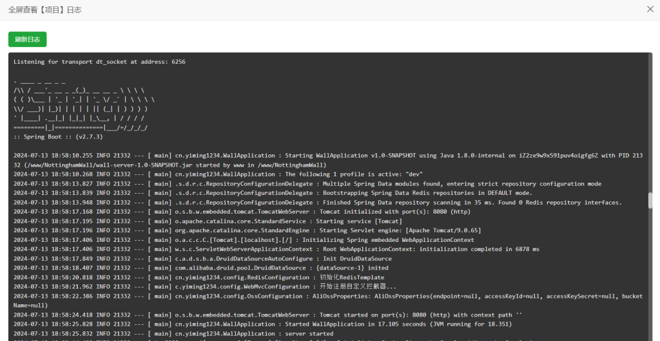
Task: Click the line 'Tomcat initialized with port(s): 8080 (http)'
Action: pos(242,212)
